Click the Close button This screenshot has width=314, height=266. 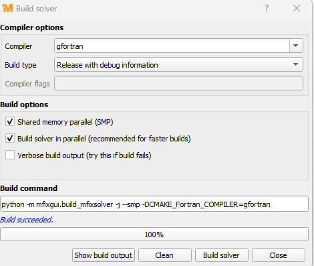[x=279, y=255]
